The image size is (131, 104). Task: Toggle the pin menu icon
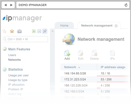45,31
